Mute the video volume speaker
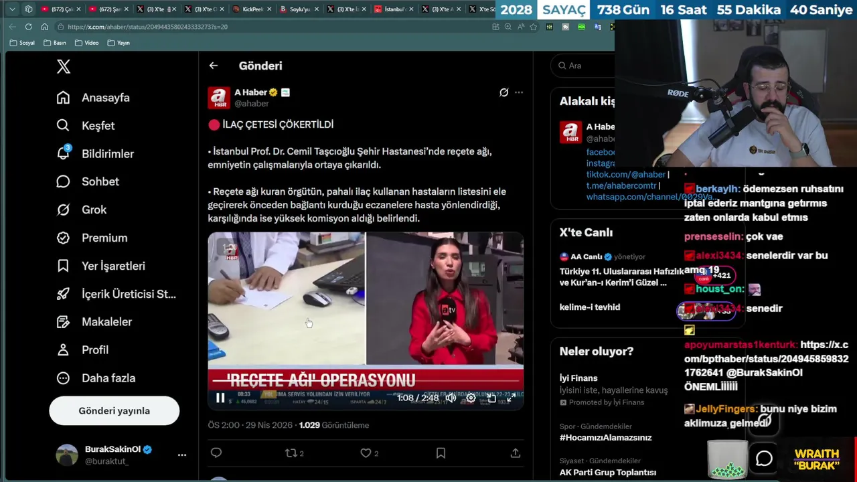 pyautogui.click(x=451, y=398)
